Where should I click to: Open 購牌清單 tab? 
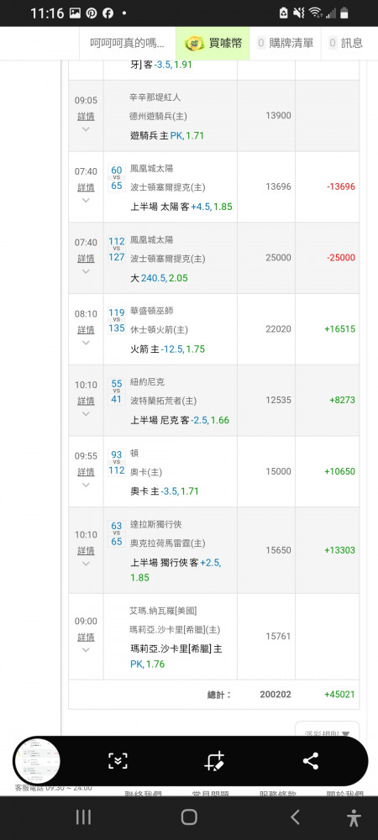(x=286, y=44)
